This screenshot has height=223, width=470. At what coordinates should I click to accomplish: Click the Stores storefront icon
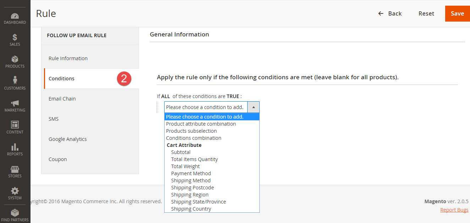[15, 169]
